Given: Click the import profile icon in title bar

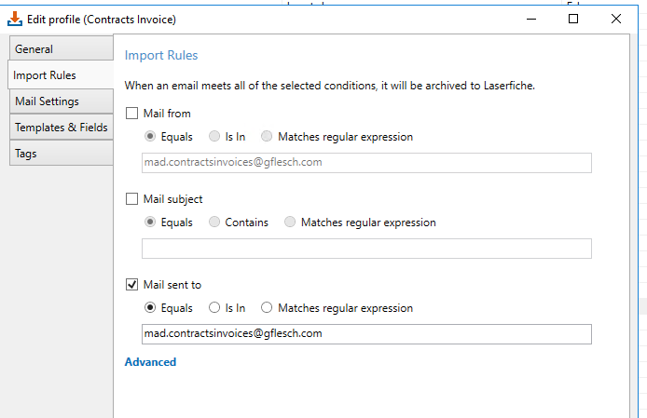Looking at the screenshot, I should [15, 19].
